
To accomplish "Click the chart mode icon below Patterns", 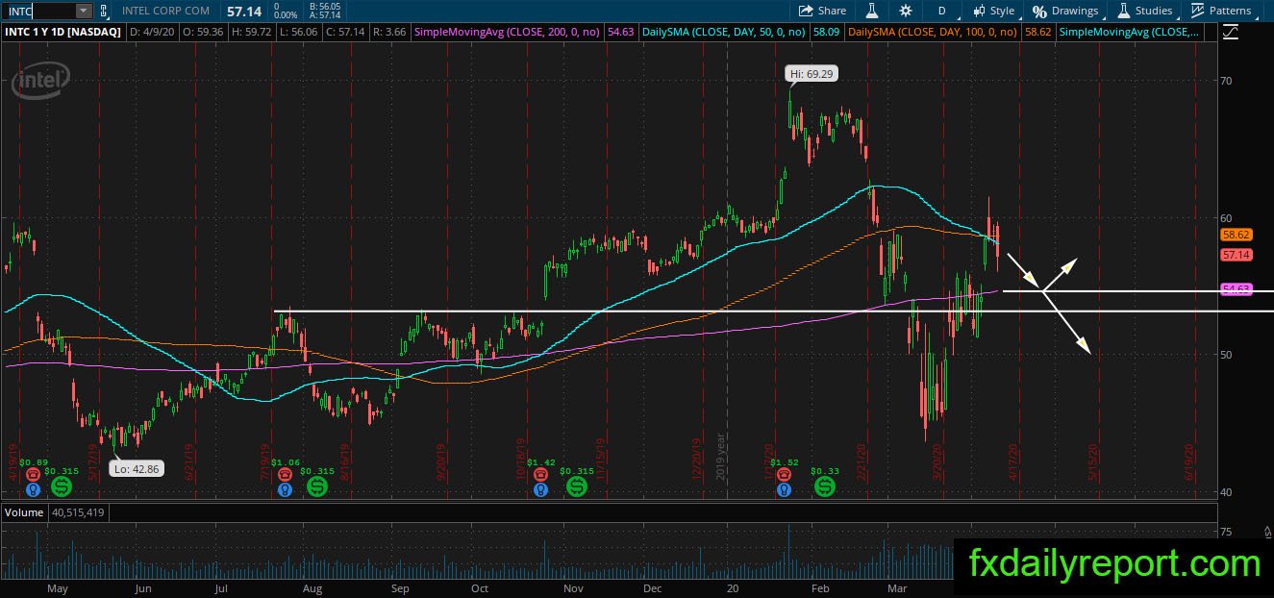I will 1232,32.
